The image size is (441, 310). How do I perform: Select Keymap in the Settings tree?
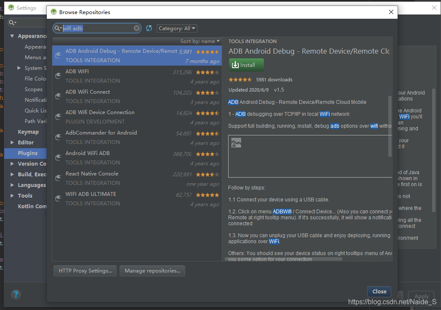pos(28,132)
